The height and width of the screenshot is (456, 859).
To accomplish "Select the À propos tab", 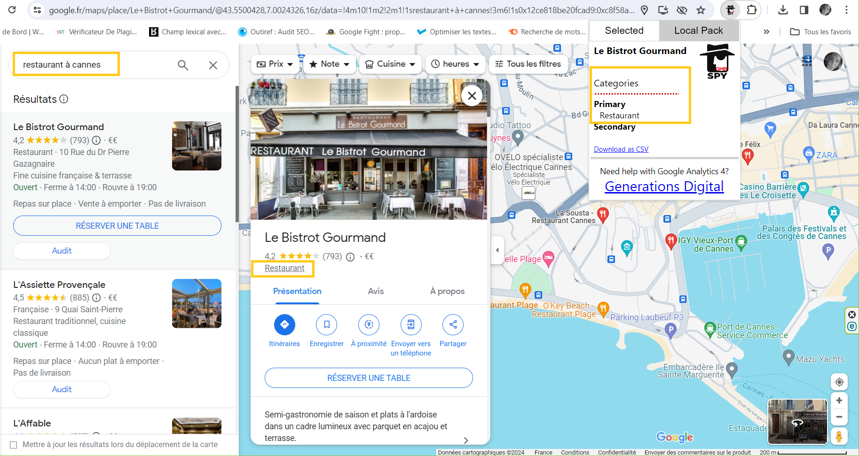I will pyautogui.click(x=447, y=291).
